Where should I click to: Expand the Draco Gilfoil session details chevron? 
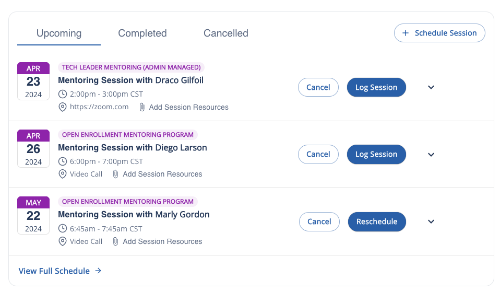click(431, 87)
